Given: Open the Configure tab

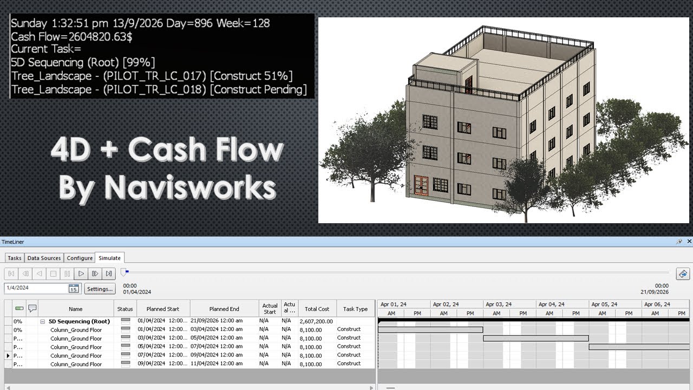Looking at the screenshot, I should [x=80, y=258].
